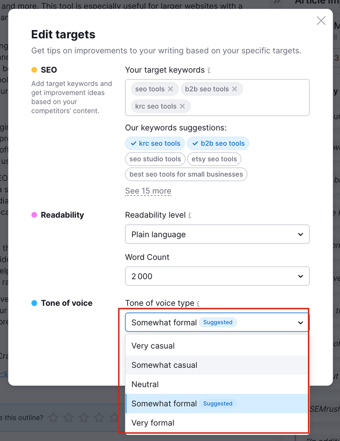The width and height of the screenshot is (340, 441).
Task: Remove the 'seo tools' keyword tag
Action: (170, 89)
